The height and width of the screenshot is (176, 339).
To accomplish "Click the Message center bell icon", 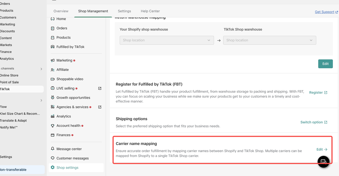I will (52, 149).
